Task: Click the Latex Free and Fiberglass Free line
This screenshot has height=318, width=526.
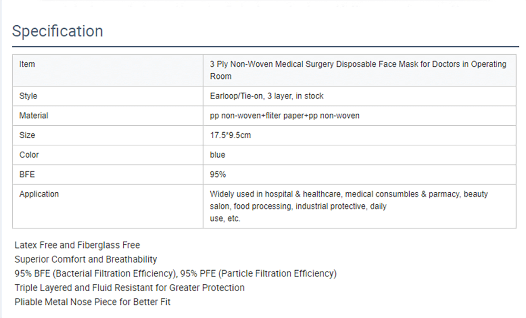Action: [x=77, y=245]
